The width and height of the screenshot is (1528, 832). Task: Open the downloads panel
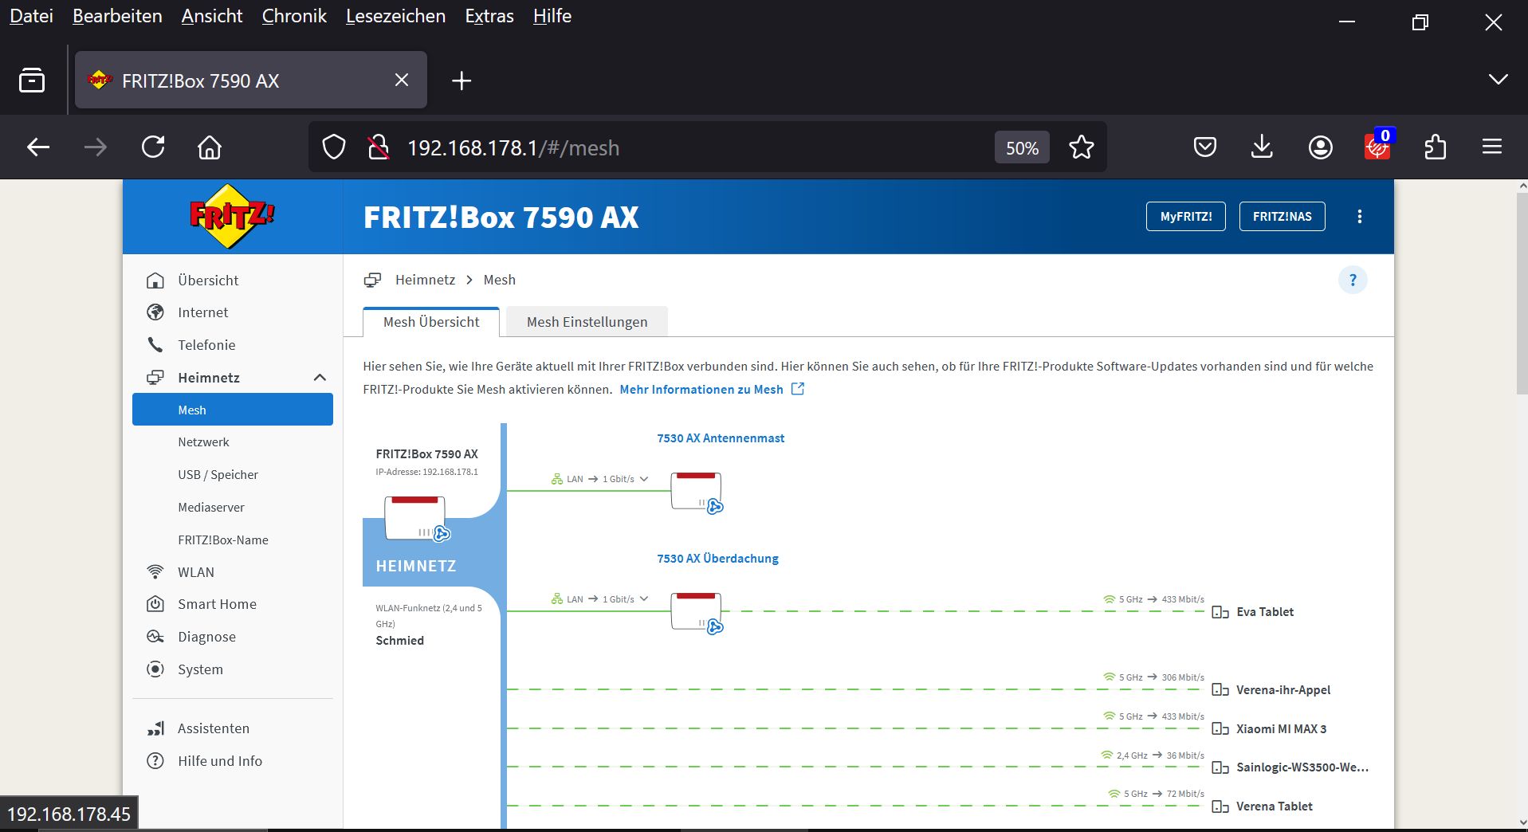point(1263,147)
